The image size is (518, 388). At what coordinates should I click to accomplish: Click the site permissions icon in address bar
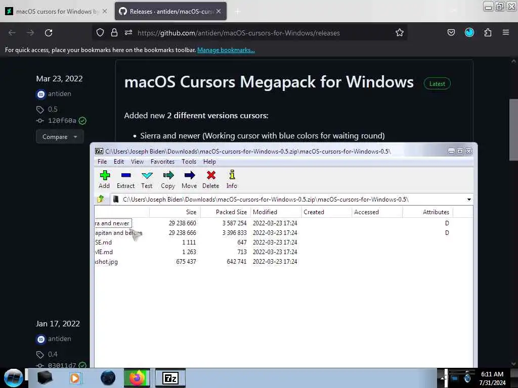tap(128, 33)
